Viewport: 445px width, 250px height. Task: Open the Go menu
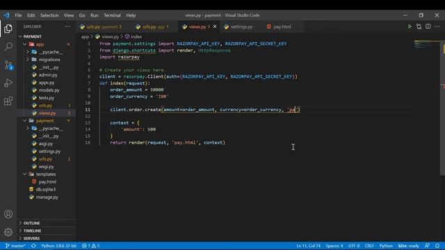pos(82,15)
